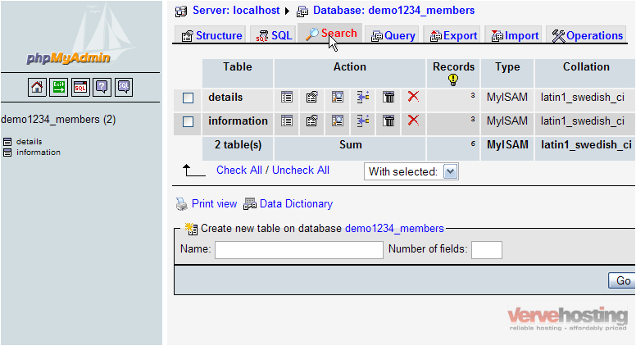Click the printer icon beside Print view

coord(182,204)
